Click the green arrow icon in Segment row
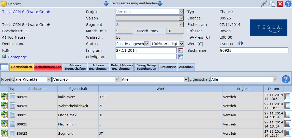This screenshot has height=138, width=292. 4,133
